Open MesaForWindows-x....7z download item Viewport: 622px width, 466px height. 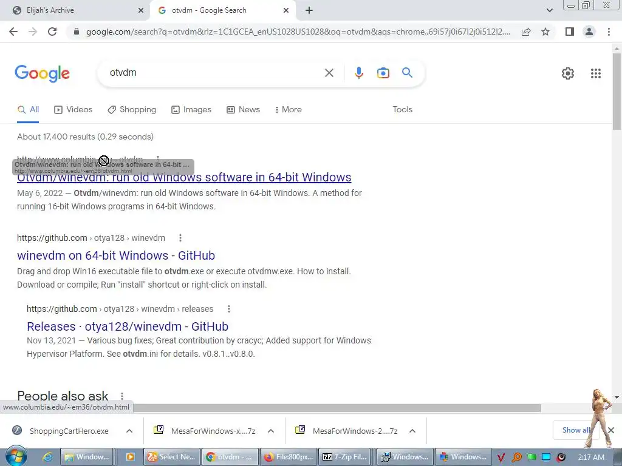[213, 431]
